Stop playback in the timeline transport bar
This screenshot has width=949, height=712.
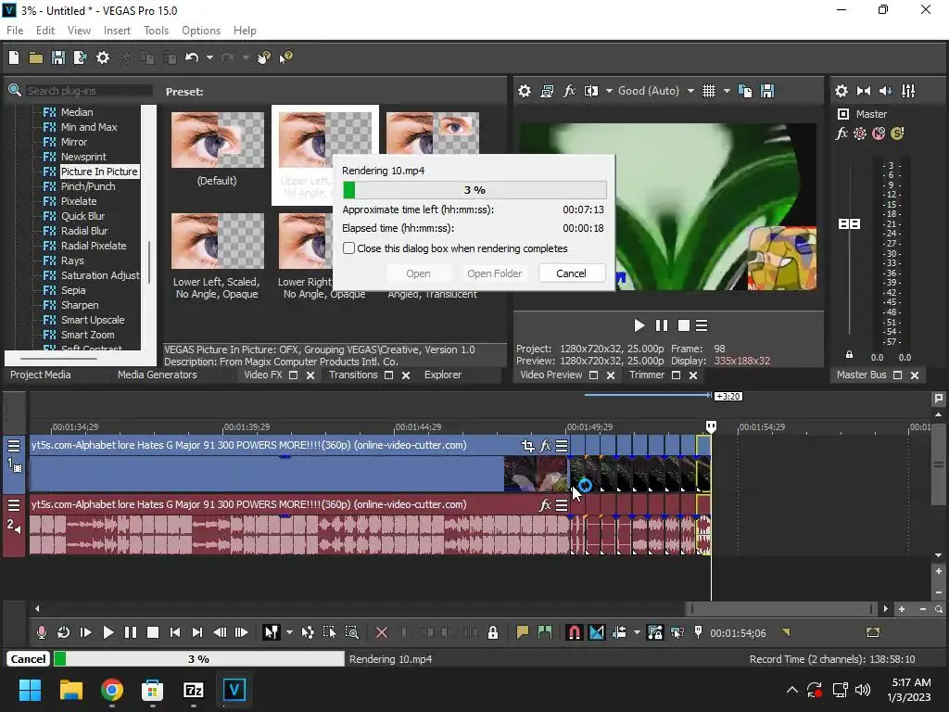[x=153, y=632]
